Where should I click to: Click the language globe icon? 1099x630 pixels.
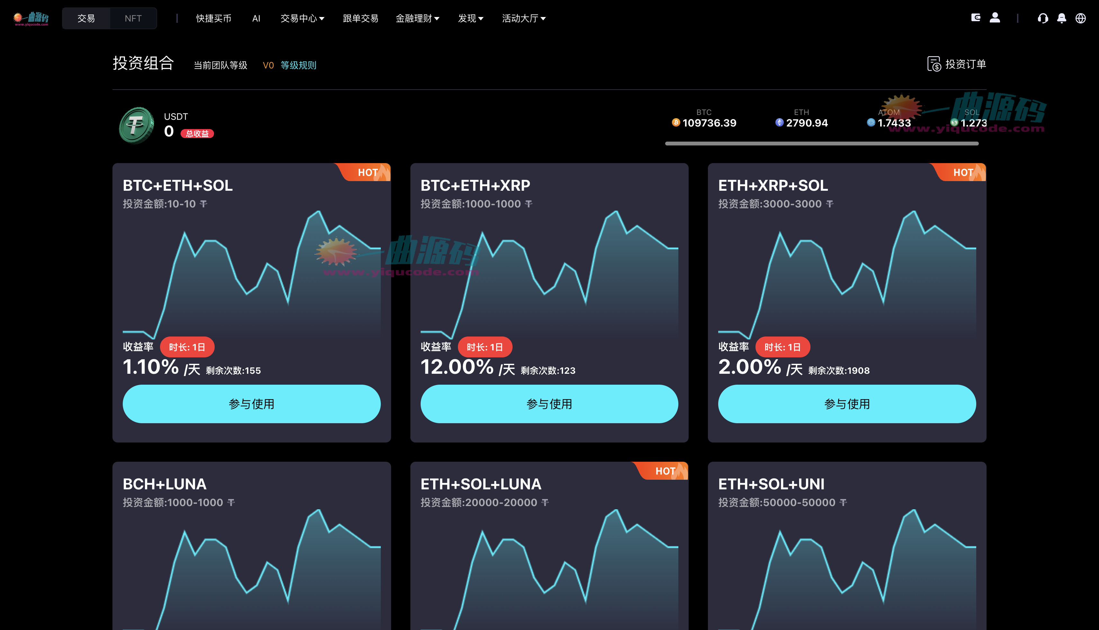tap(1080, 18)
